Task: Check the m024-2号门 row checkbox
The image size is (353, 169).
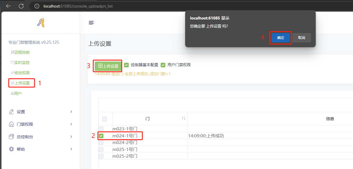Action: [x=101, y=143]
